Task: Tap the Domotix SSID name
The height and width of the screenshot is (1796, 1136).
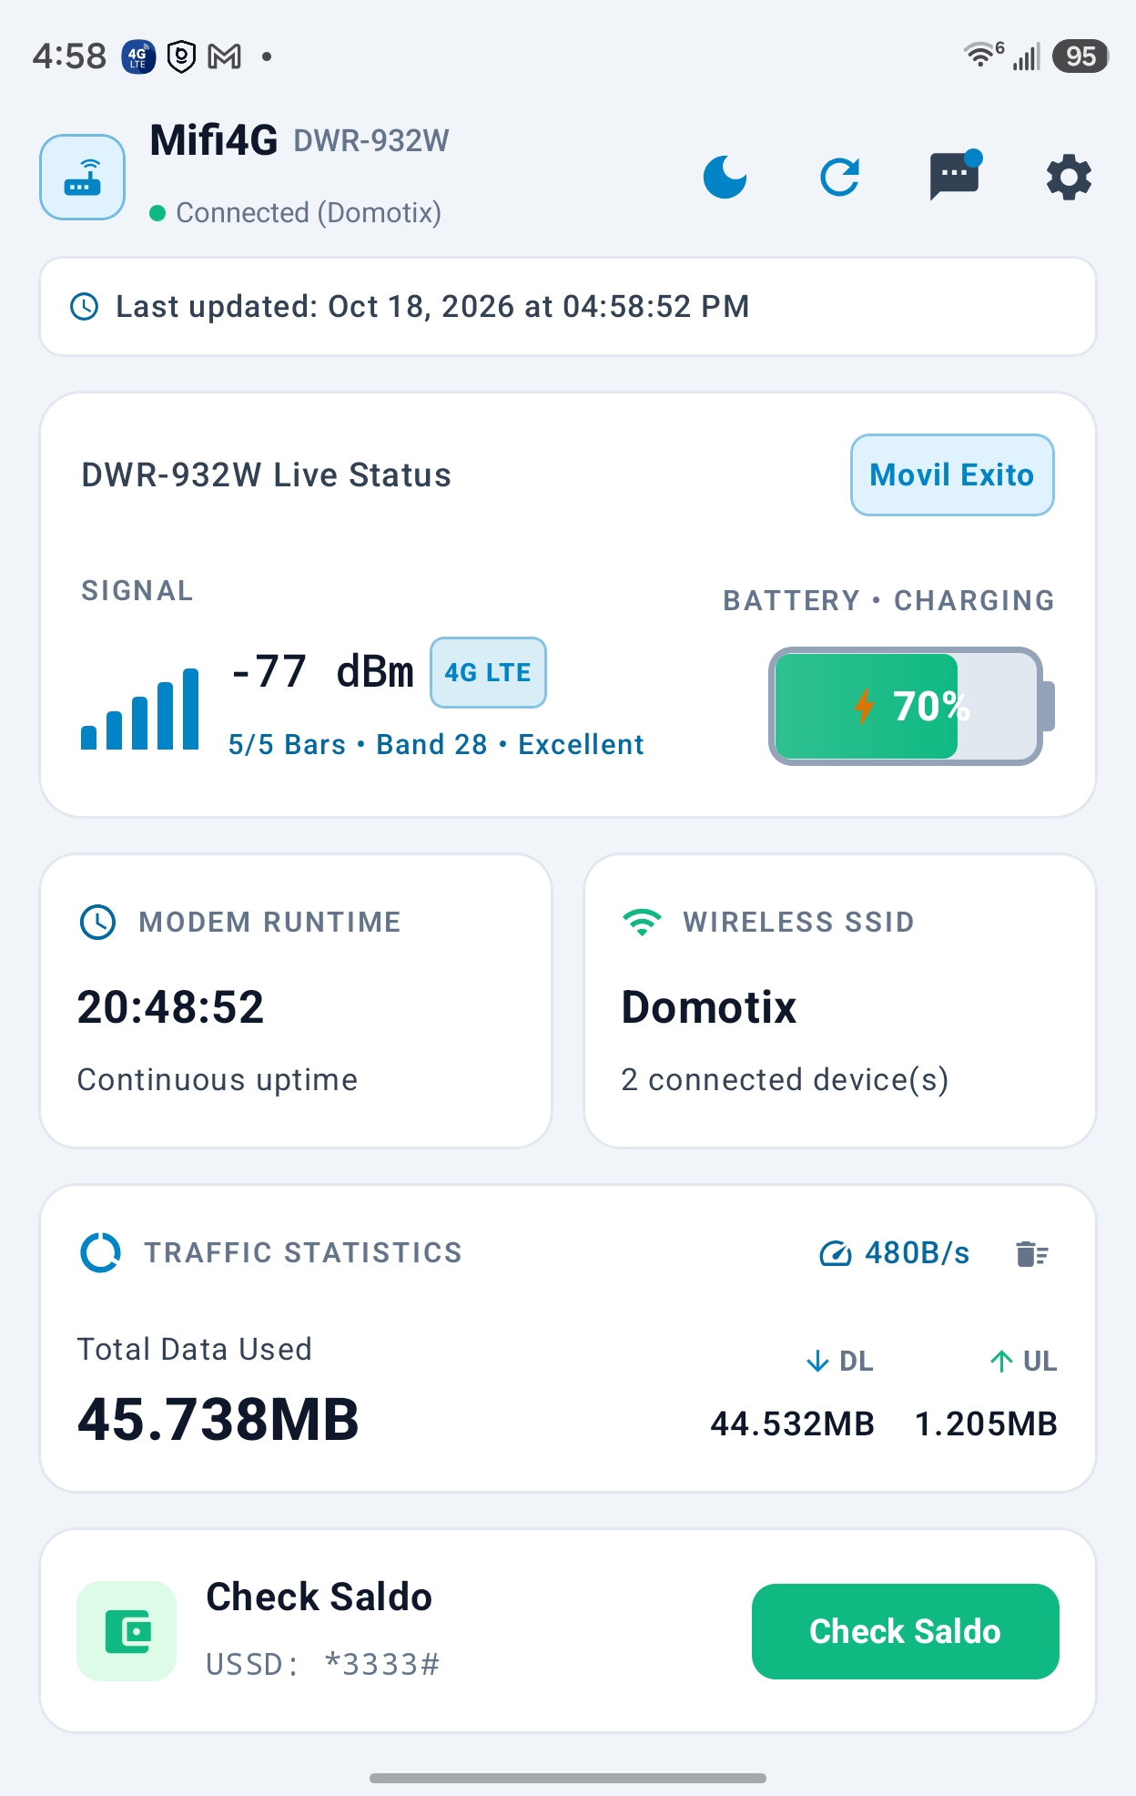Action: click(708, 1007)
